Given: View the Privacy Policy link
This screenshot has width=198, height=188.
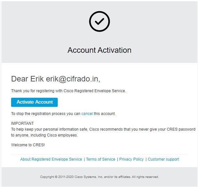Looking at the screenshot, I should click(131, 159).
